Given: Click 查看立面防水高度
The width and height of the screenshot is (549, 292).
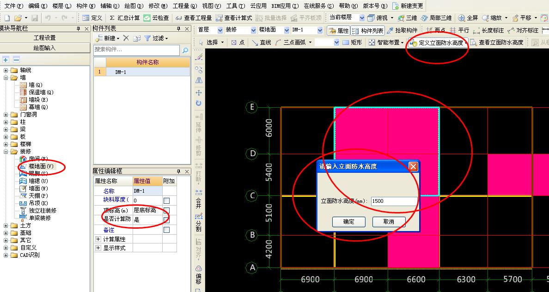Looking at the screenshot, I should click(x=496, y=43).
